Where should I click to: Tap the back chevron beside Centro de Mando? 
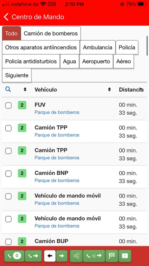point(6,17)
